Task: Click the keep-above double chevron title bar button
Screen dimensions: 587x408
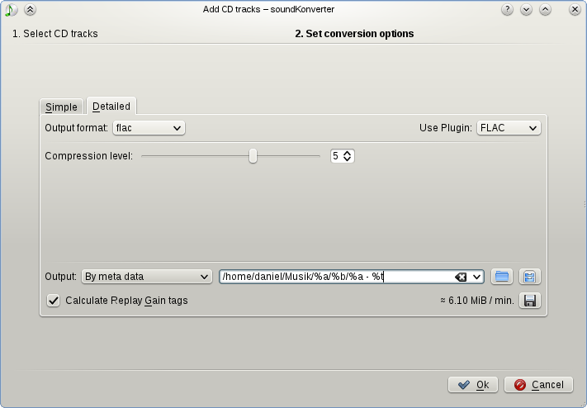Action: (x=30, y=10)
